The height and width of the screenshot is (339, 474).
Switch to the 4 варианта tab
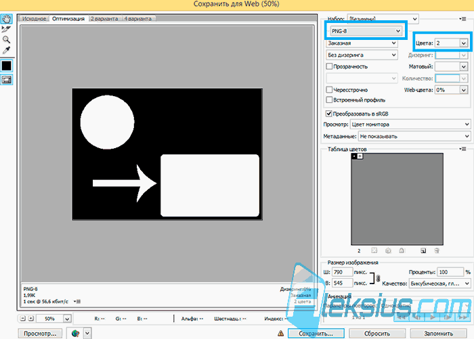pyautogui.click(x=137, y=19)
